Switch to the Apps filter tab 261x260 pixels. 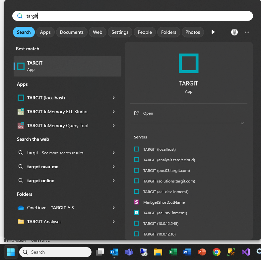tap(45, 32)
